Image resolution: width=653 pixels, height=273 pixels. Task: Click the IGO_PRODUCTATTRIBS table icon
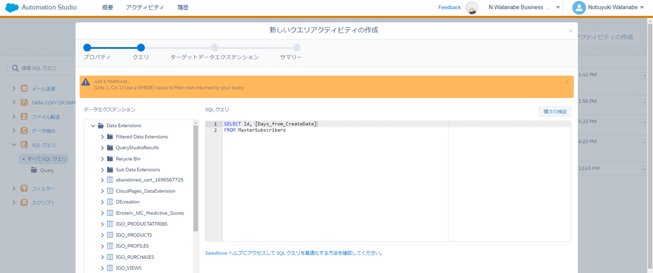110,224
